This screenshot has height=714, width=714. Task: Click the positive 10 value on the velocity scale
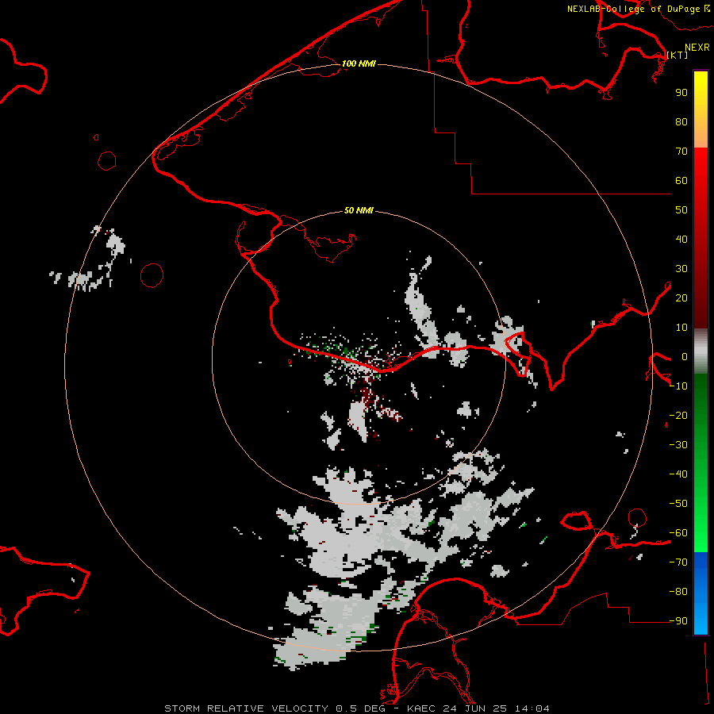point(681,328)
